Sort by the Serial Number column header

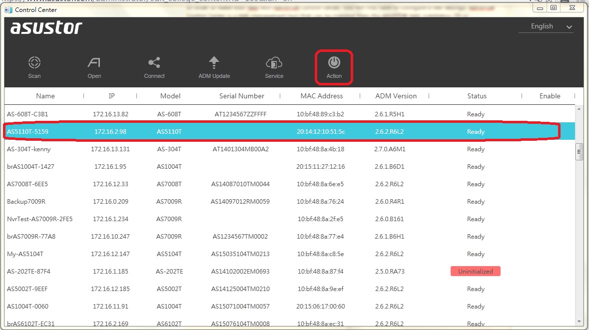[241, 96]
